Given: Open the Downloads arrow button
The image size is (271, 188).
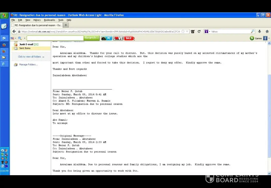Looking at the screenshot, I should 259,31.
